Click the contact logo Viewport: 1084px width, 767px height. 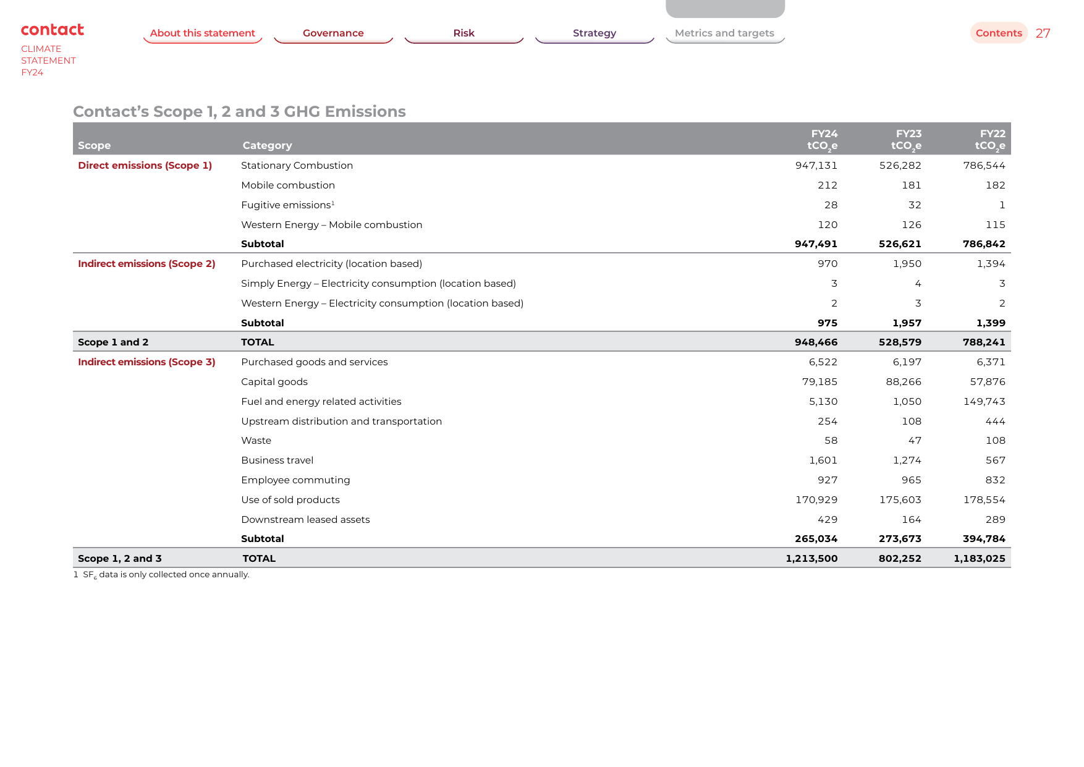coord(53,30)
